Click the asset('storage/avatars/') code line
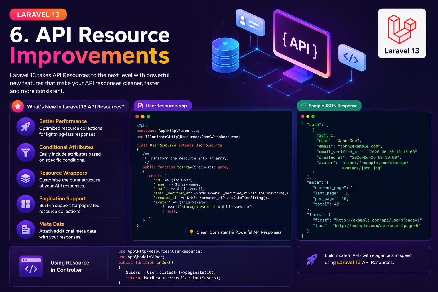Viewport: 438px width, 292px height. pyautogui.click(x=207, y=207)
